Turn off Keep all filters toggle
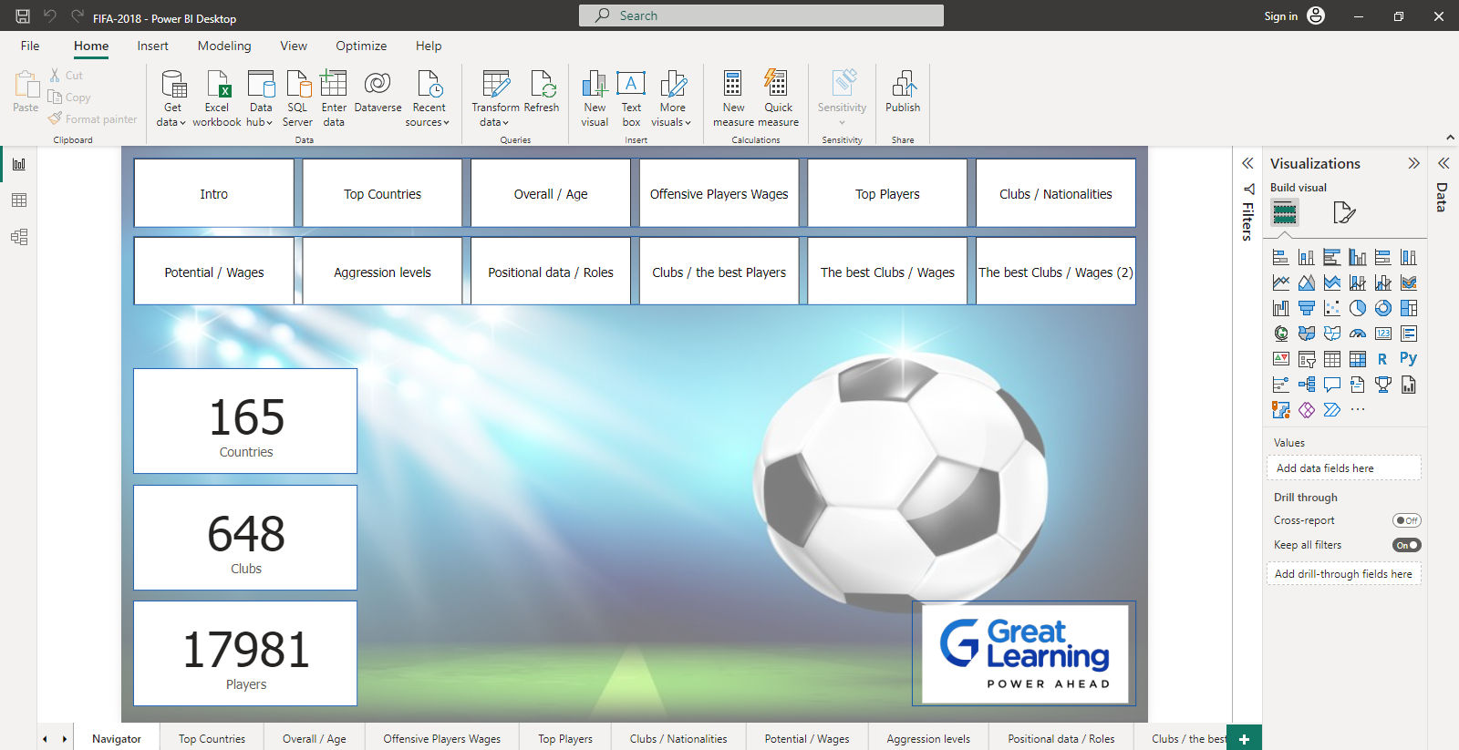 tap(1406, 545)
